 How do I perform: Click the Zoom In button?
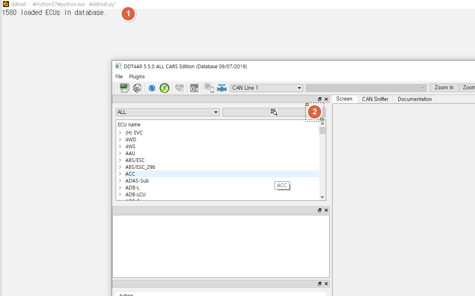tap(444, 88)
